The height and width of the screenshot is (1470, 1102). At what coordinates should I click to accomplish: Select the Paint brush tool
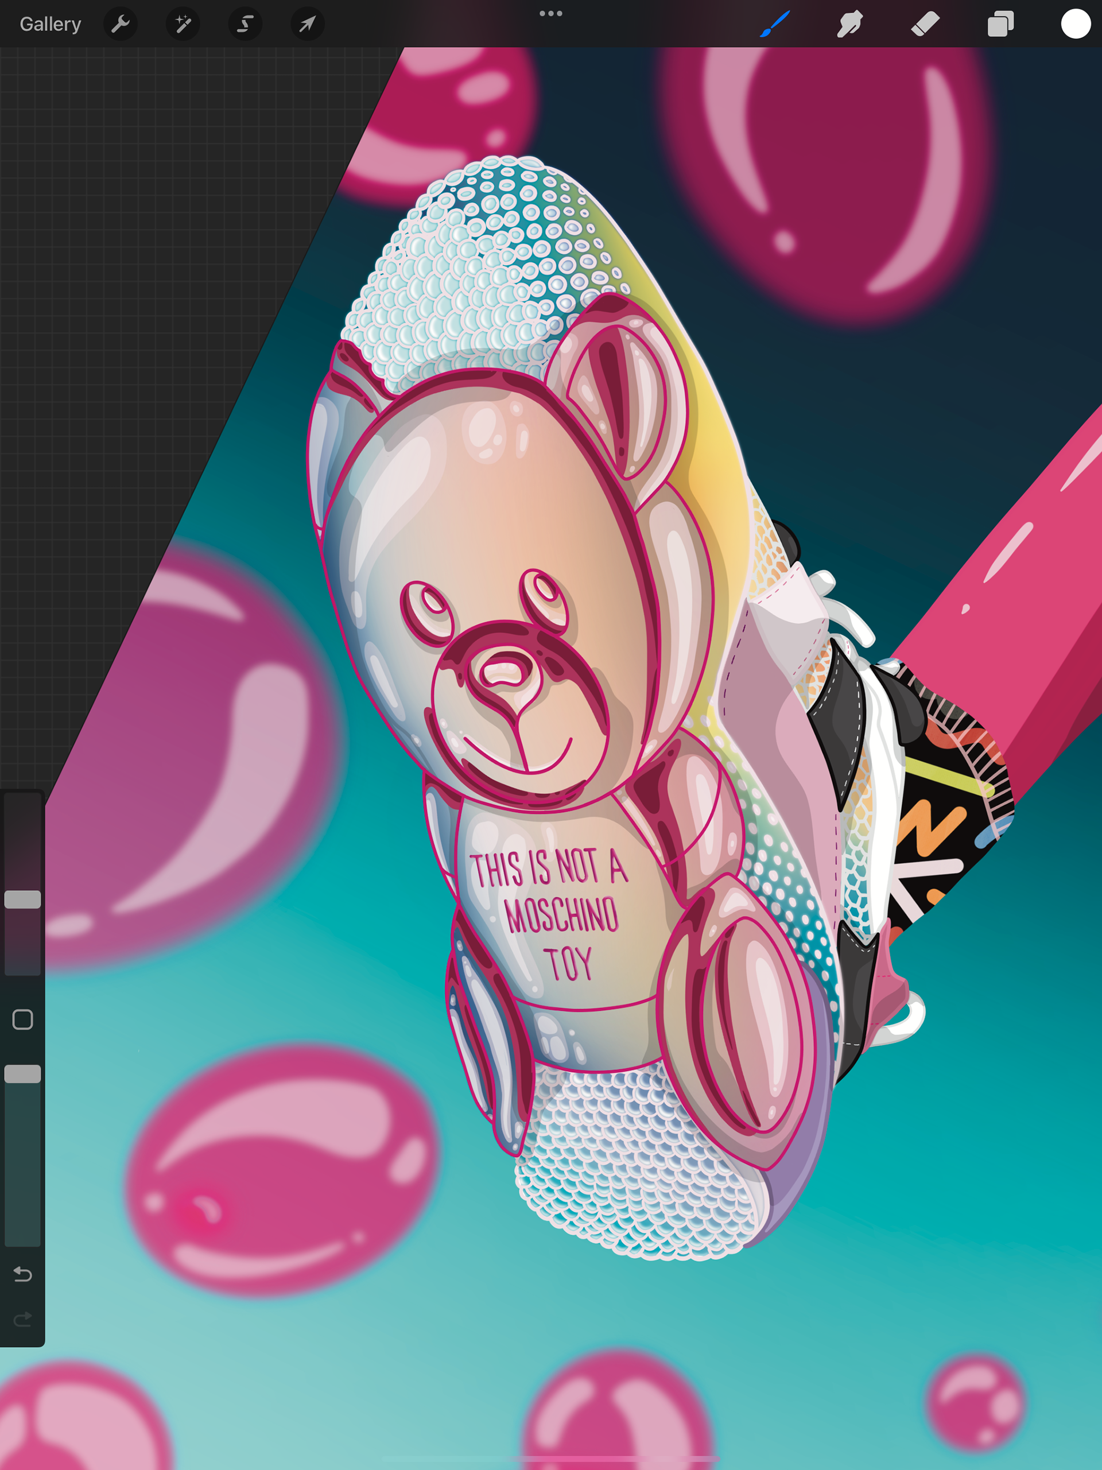coord(775,25)
